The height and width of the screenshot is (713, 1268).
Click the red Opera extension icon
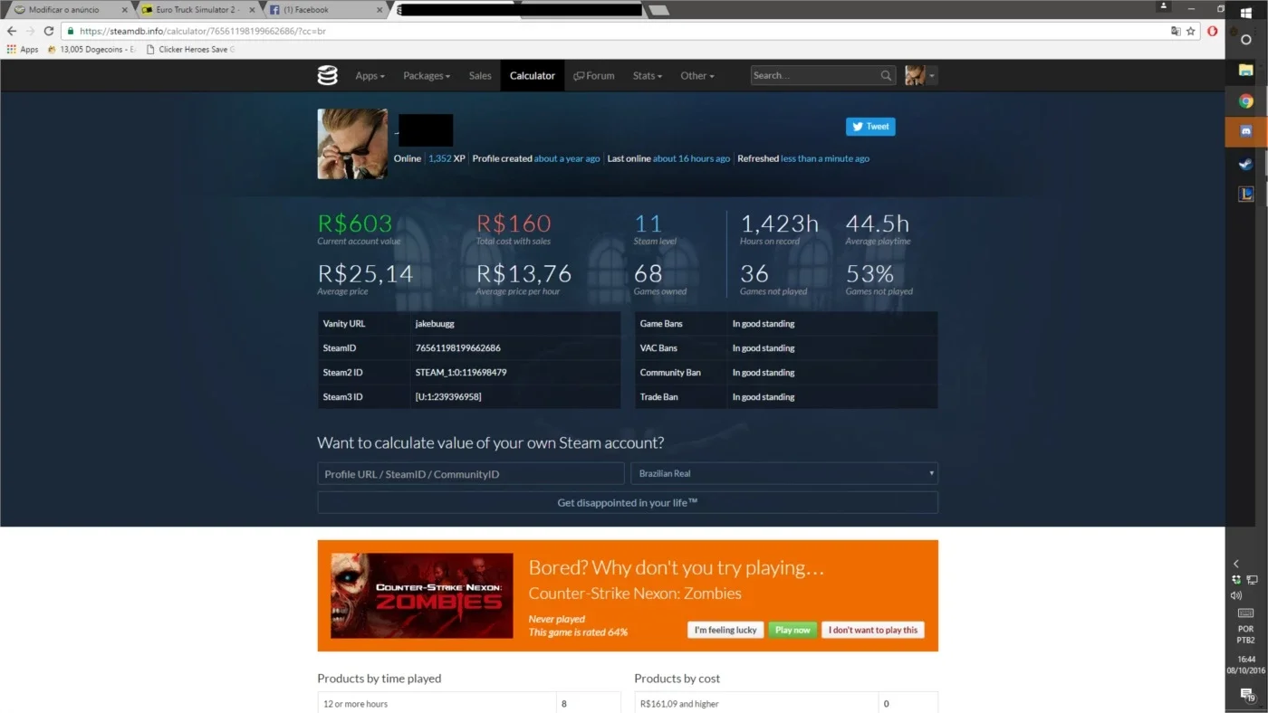(x=1214, y=31)
